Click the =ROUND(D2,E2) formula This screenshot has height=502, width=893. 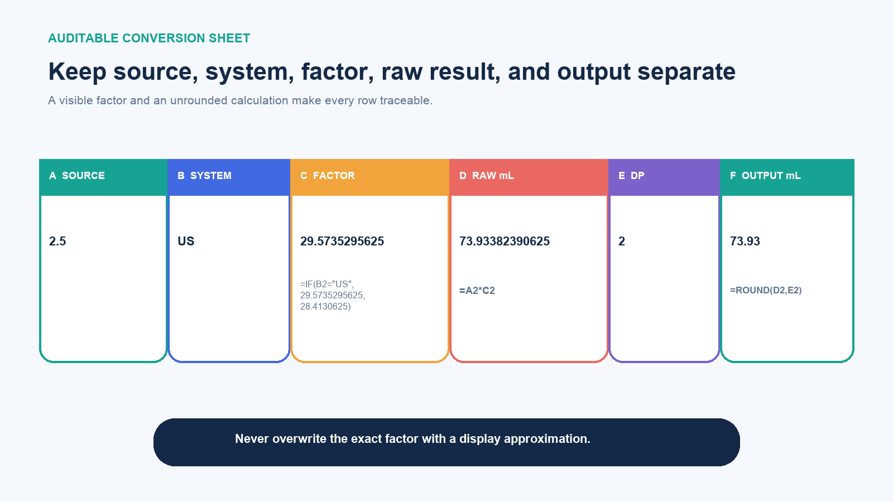tap(766, 291)
